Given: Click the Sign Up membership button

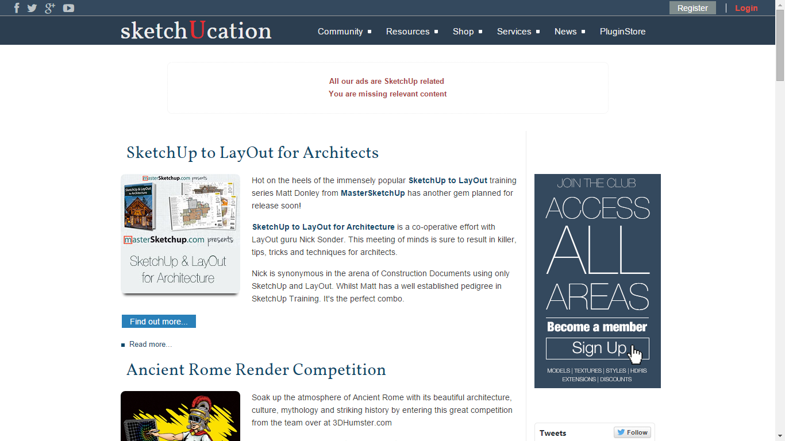Looking at the screenshot, I should click(597, 348).
